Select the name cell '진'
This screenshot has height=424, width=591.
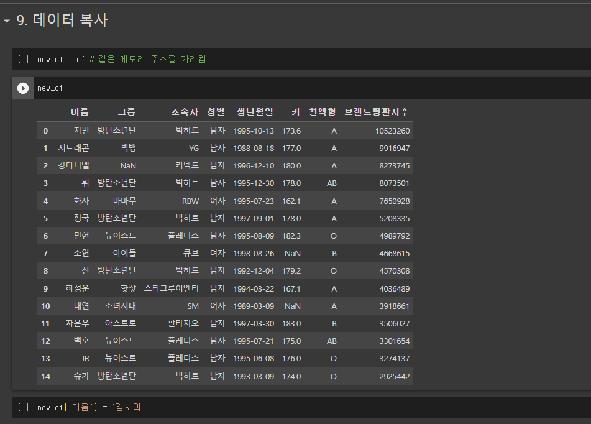coord(86,270)
